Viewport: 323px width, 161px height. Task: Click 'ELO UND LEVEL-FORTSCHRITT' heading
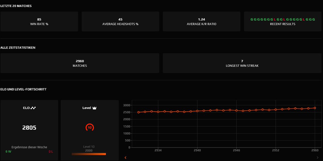pos(24,89)
